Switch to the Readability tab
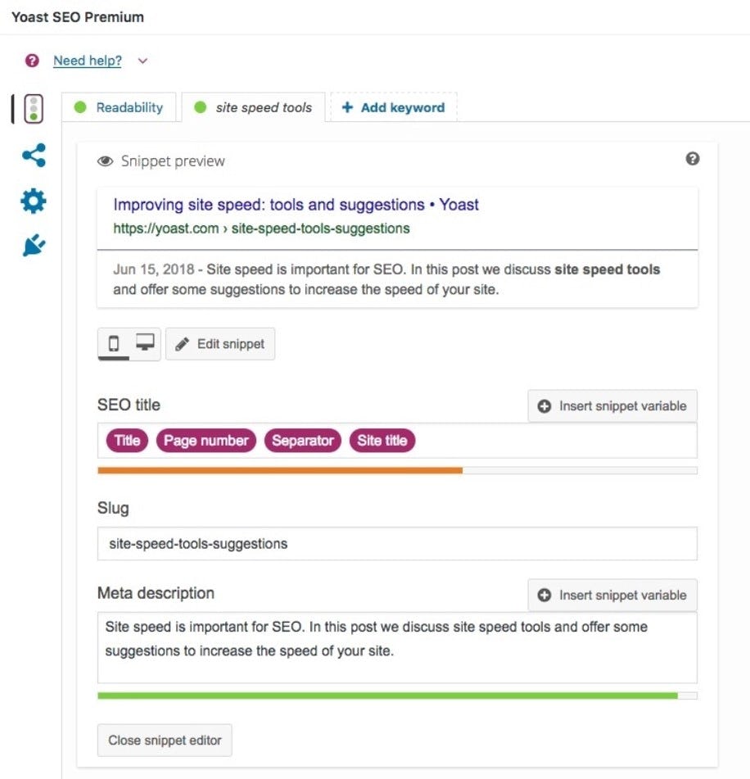 coord(129,106)
